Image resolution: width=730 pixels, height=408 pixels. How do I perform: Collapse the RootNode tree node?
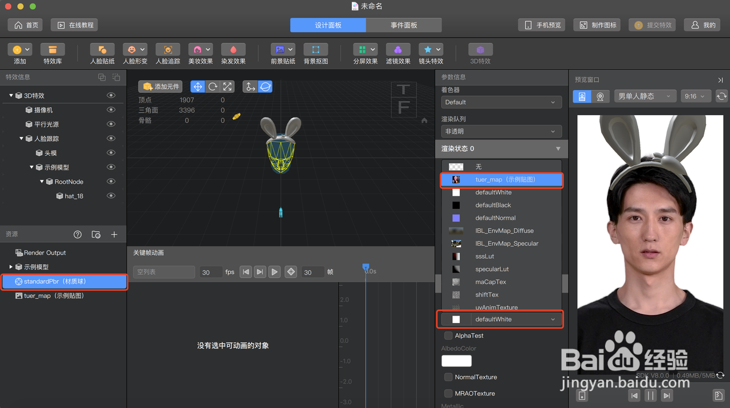[x=42, y=181]
